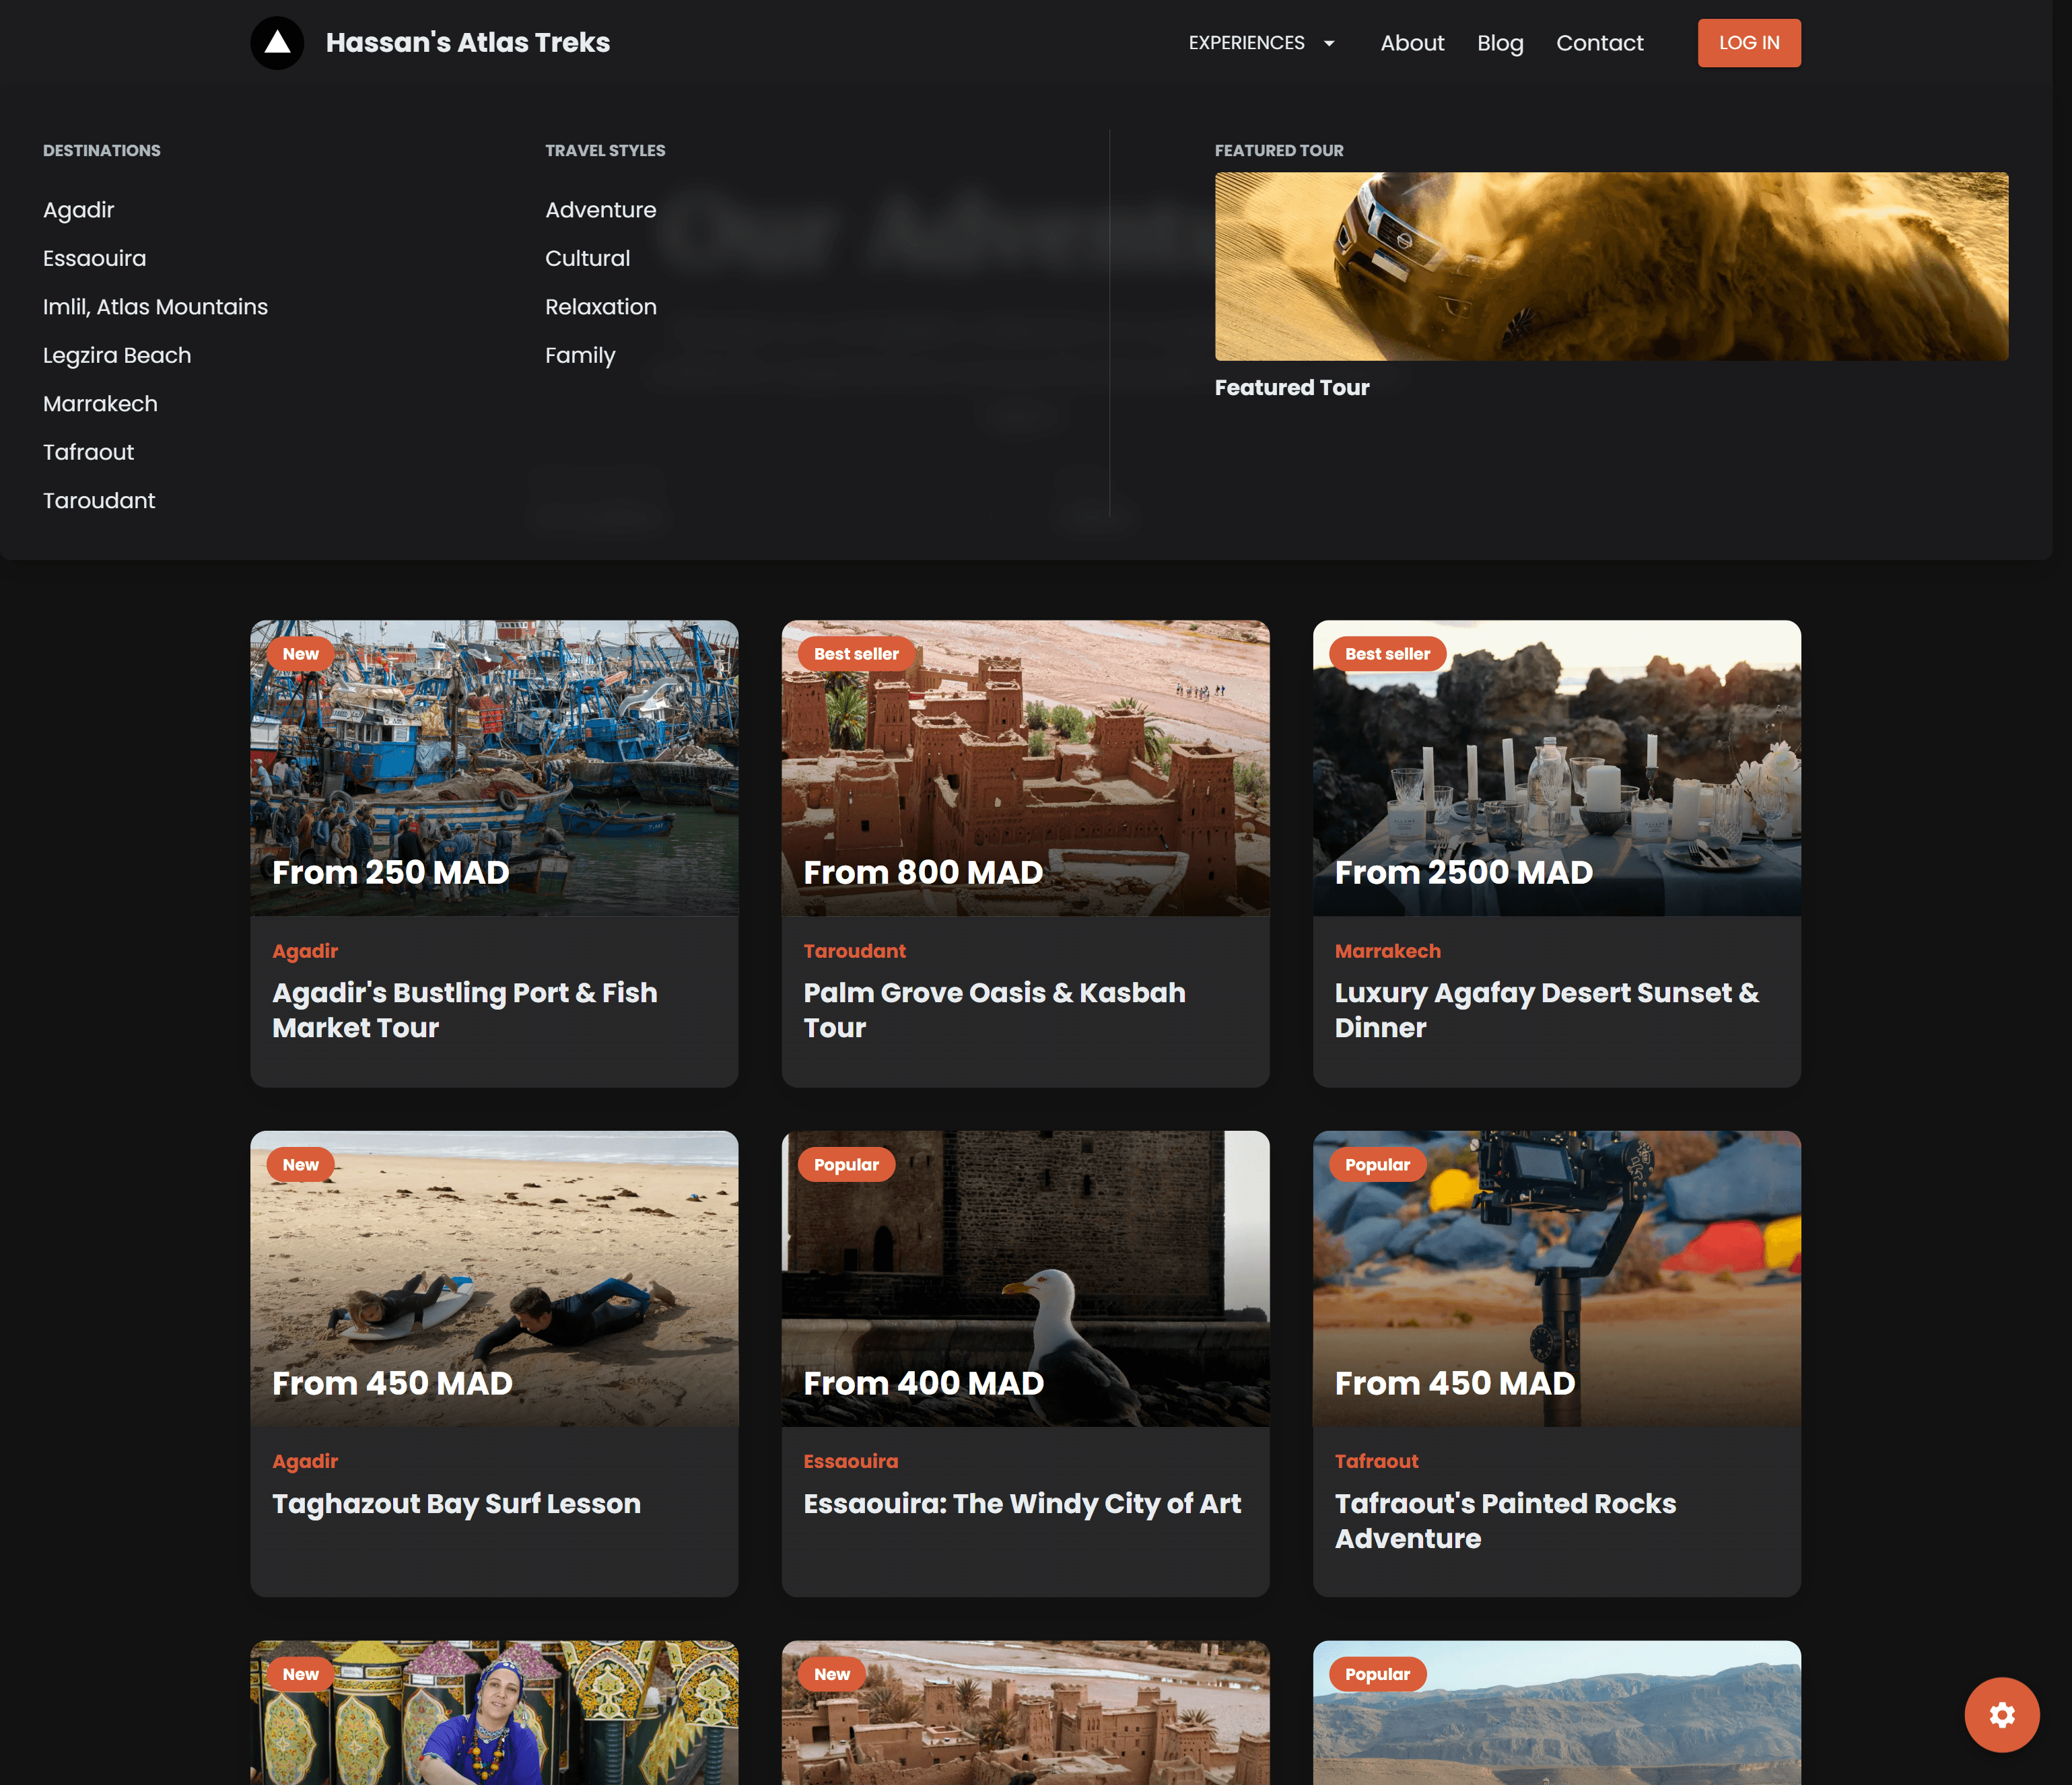Choose the Relaxation travel style
This screenshot has height=1785, width=2072.
[601, 307]
